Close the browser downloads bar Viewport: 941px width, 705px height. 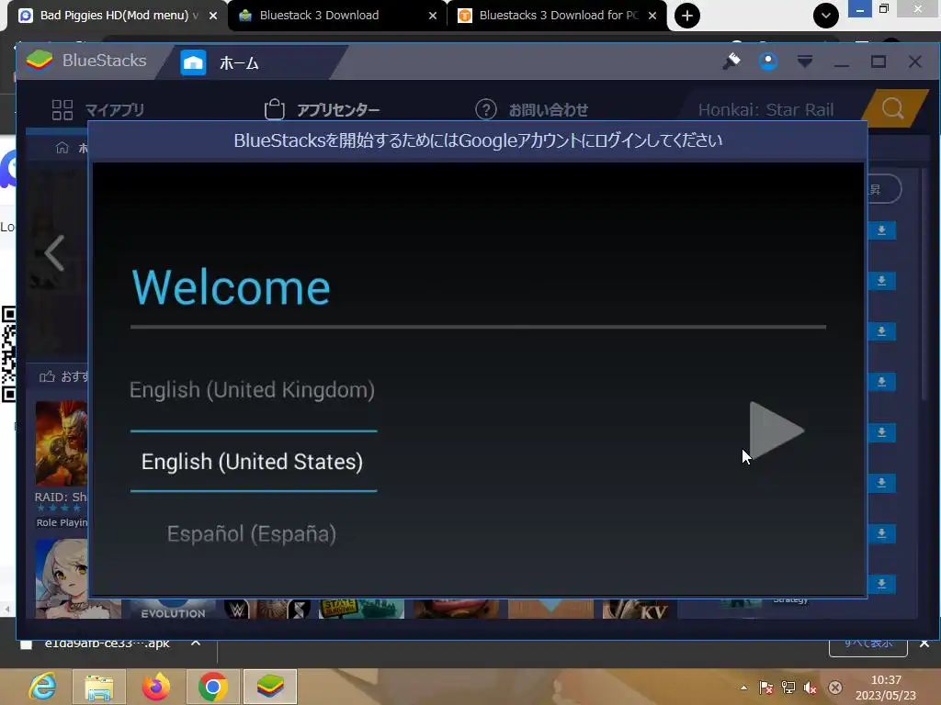tap(924, 643)
